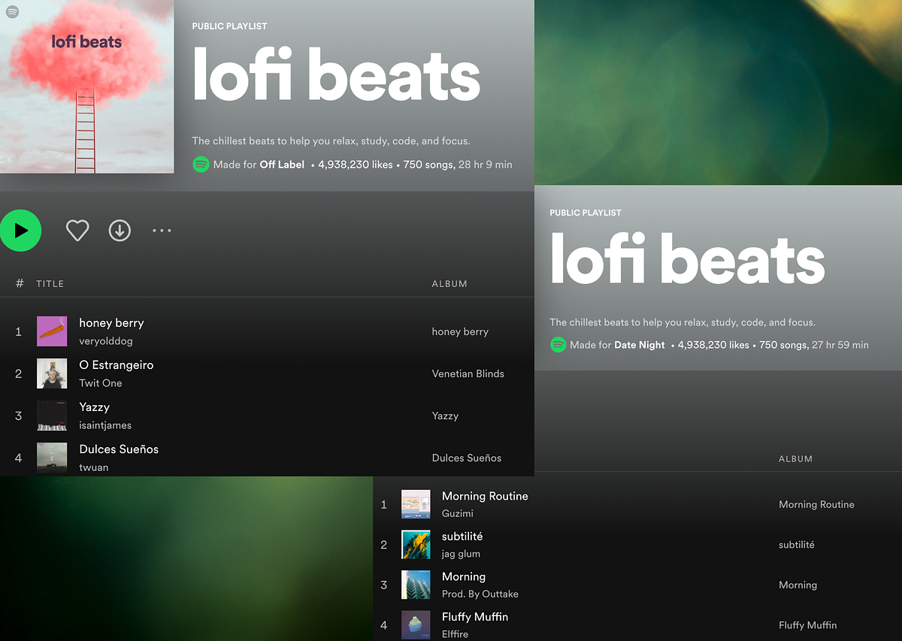Open the Yazzy album link
This screenshot has width=902, height=641.
444,416
